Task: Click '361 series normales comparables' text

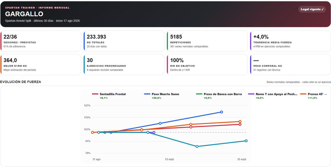Action: [189, 46]
